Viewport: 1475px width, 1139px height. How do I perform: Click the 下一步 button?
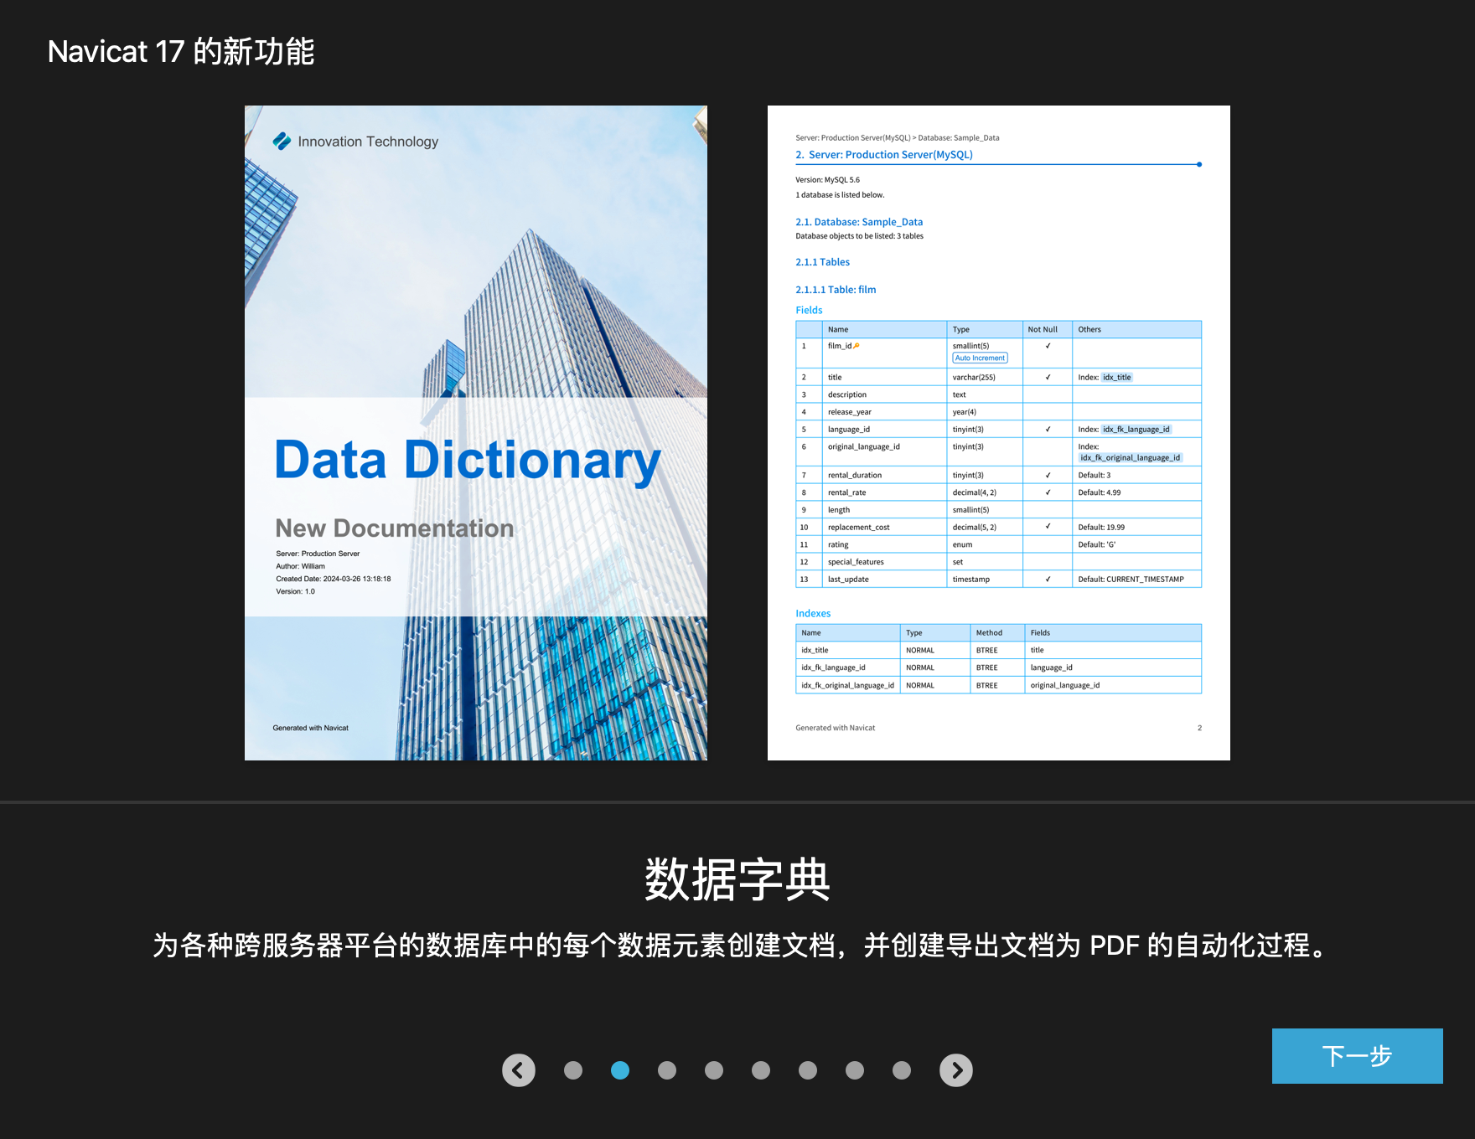click(x=1357, y=1056)
